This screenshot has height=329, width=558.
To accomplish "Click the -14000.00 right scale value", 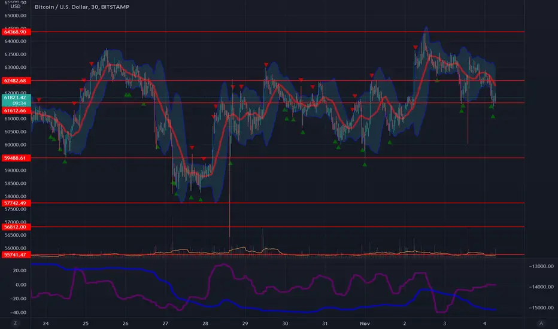I will click(541, 287).
